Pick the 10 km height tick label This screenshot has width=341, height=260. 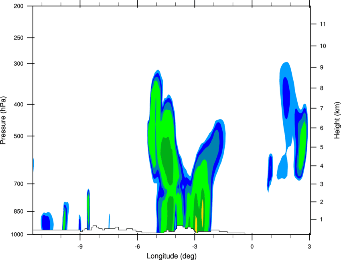(323, 46)
